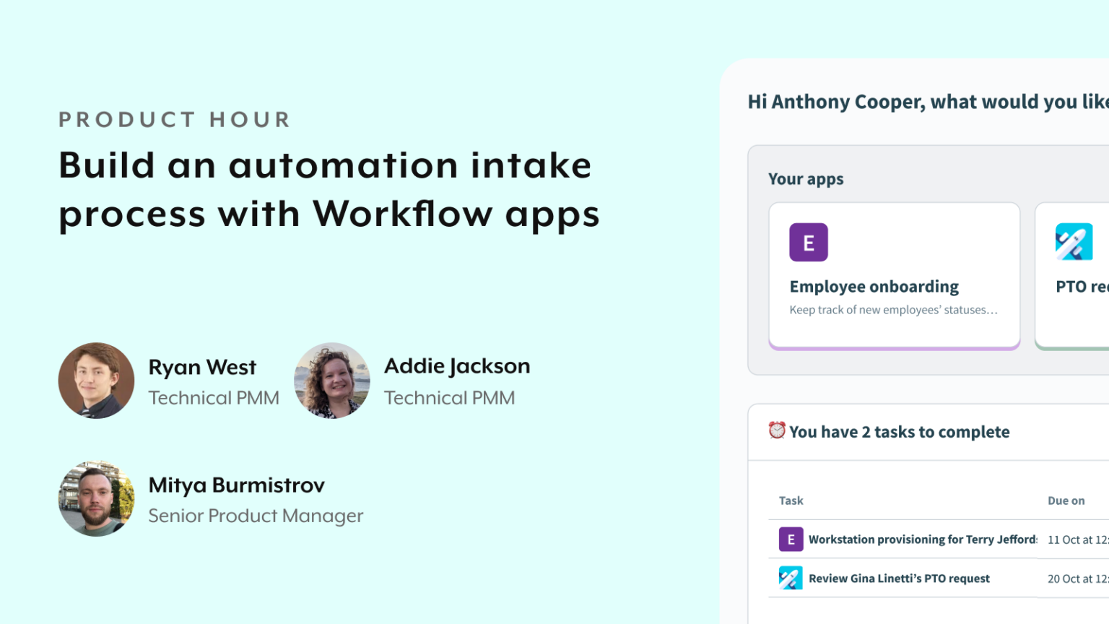Click the PTO request airplane icon
1109x624 pixels.
point(1074,242)
